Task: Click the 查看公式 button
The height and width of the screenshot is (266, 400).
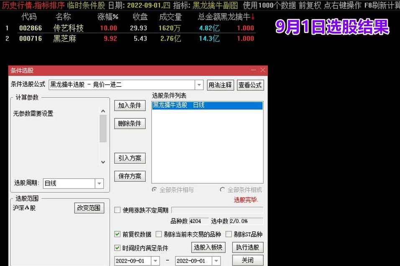Action: (x=250, y=85)
